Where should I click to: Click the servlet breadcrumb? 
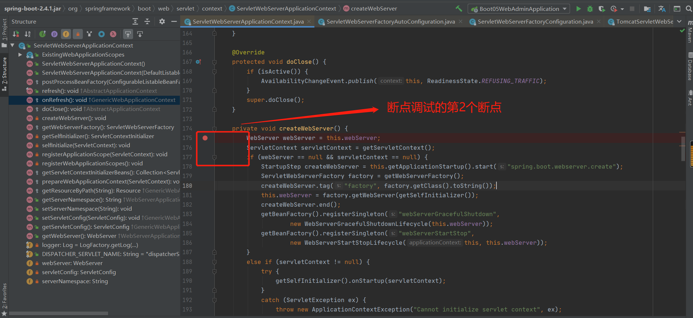[x=185, y=8]
